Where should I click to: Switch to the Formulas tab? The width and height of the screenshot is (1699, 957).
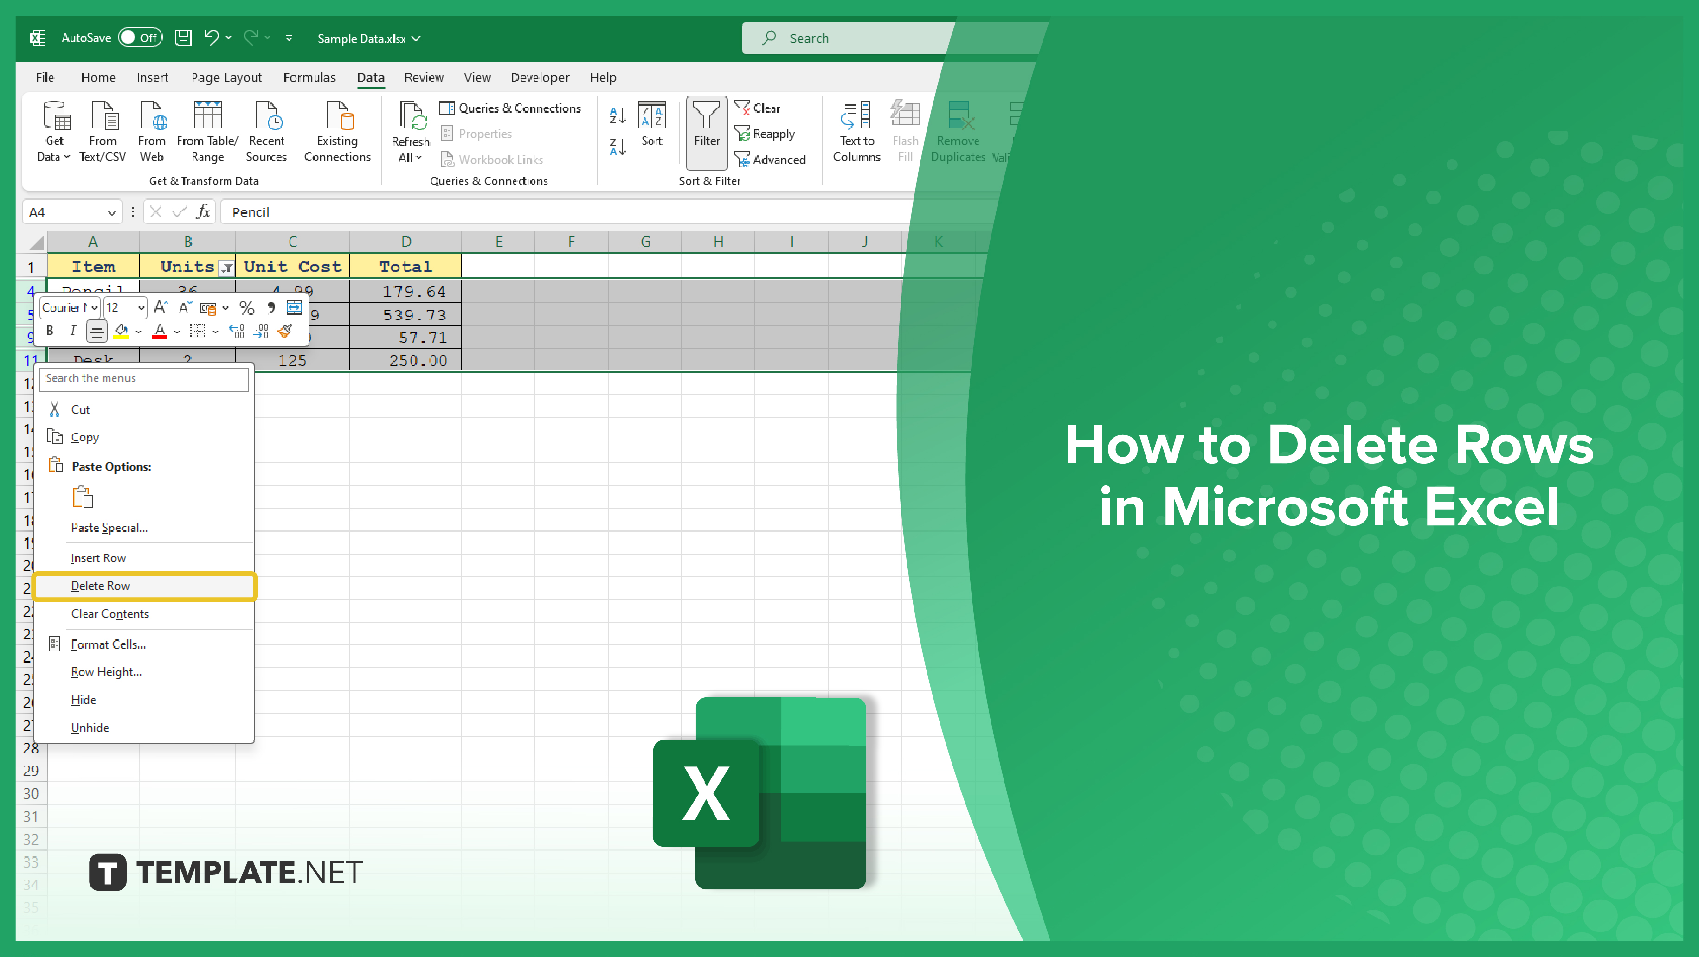pyautogui.click(x=309, y=77)
